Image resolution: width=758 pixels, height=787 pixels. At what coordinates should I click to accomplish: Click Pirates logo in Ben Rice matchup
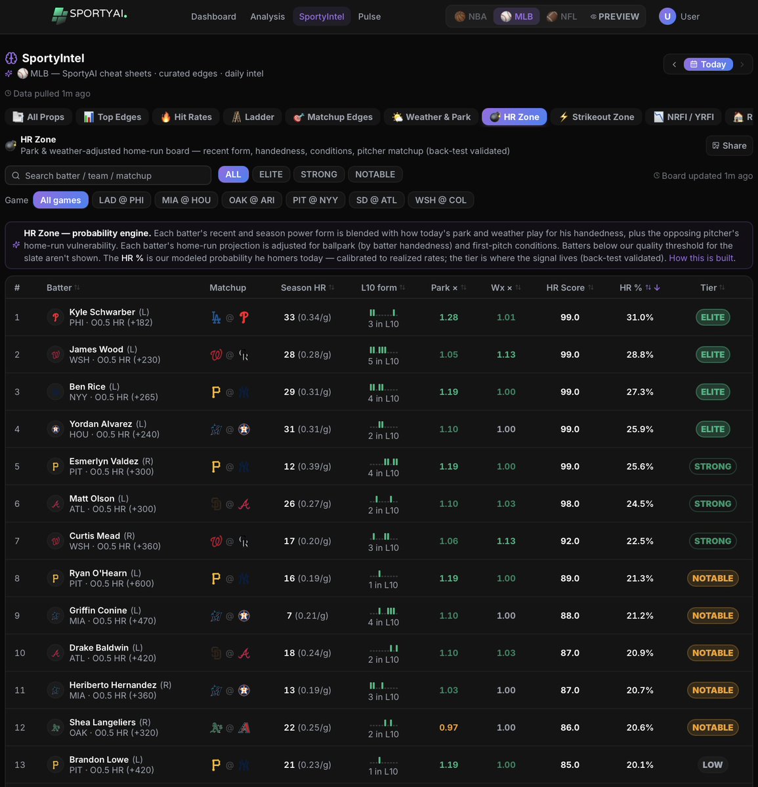point(216,392)
